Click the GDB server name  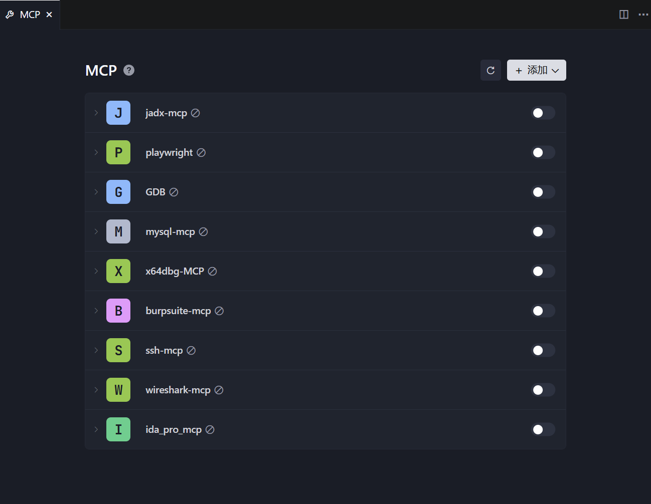(155, 192)
